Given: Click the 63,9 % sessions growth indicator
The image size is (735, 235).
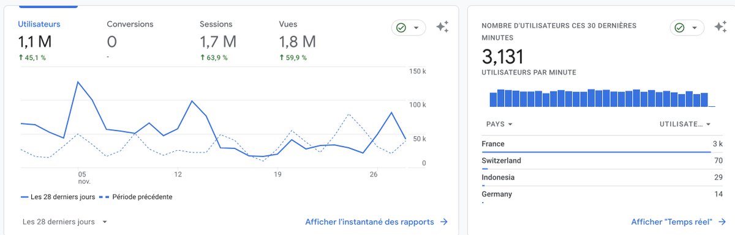Looking at the screenshot, I should 214,58.
